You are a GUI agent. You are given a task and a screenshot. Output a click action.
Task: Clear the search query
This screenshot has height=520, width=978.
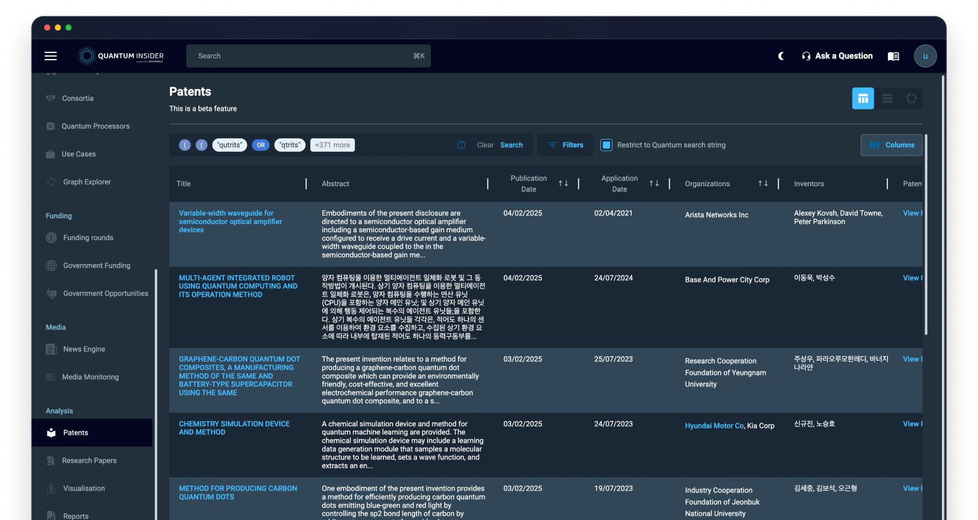click(485, 145)
